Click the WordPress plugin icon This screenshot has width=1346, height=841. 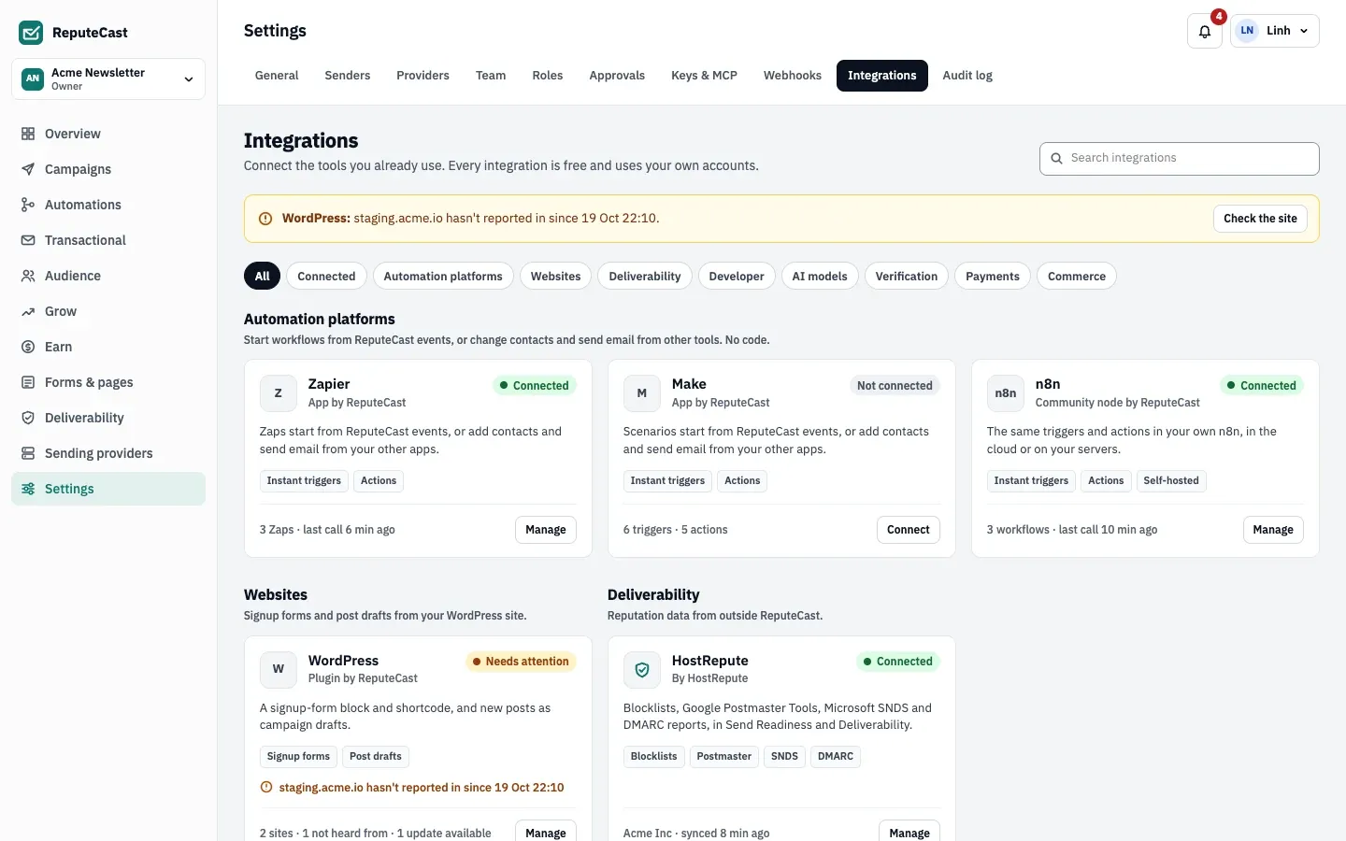(x=278, y=669)
